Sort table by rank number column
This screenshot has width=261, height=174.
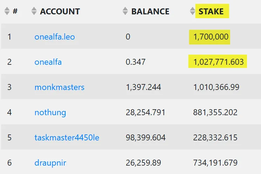tap(7, 11)
